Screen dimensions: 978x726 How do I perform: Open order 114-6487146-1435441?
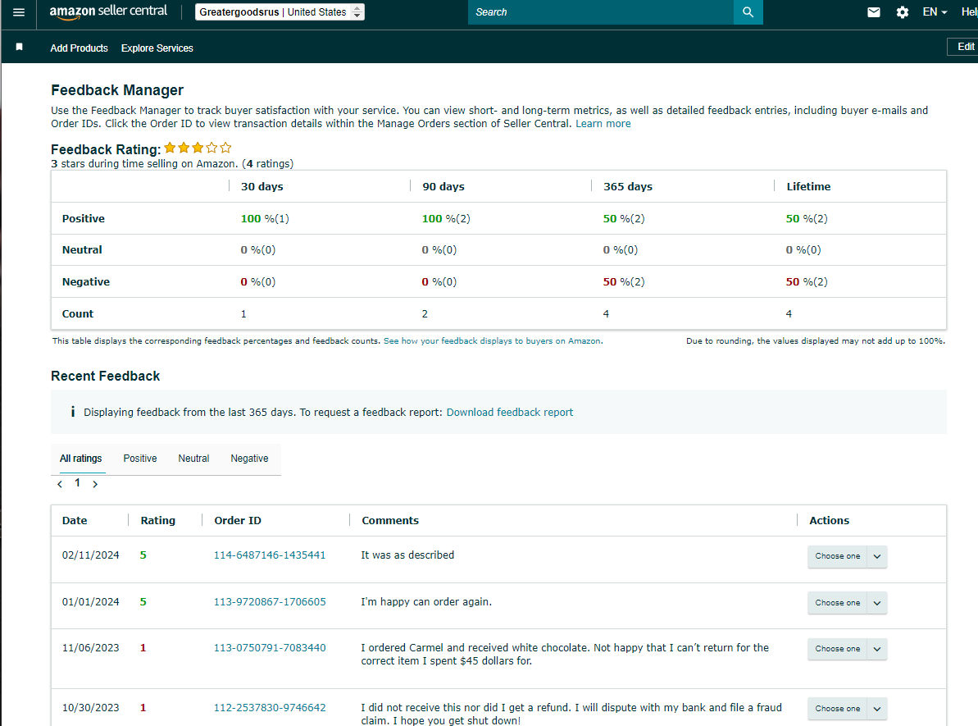tap(270, 555)
